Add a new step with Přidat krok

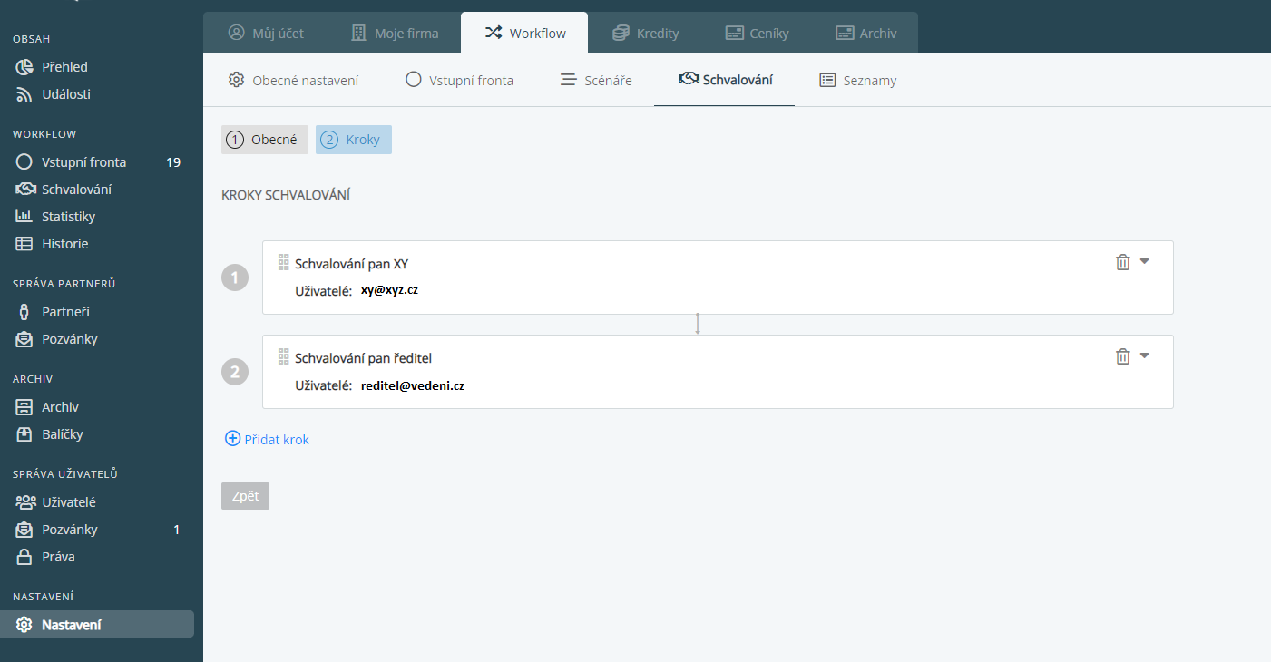click(x=268, y=439)
